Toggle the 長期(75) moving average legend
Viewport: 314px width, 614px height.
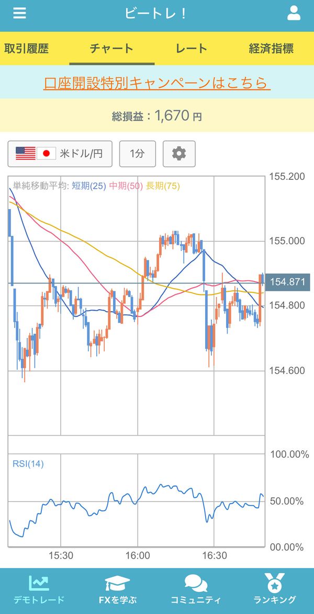click(163, 186)
